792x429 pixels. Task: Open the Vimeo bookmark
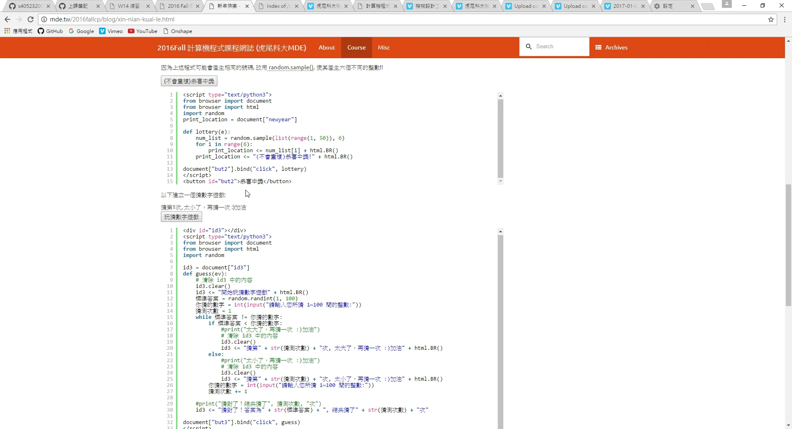coord(111,31)
